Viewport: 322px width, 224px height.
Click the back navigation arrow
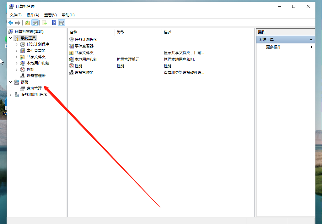tap(10, 22)
